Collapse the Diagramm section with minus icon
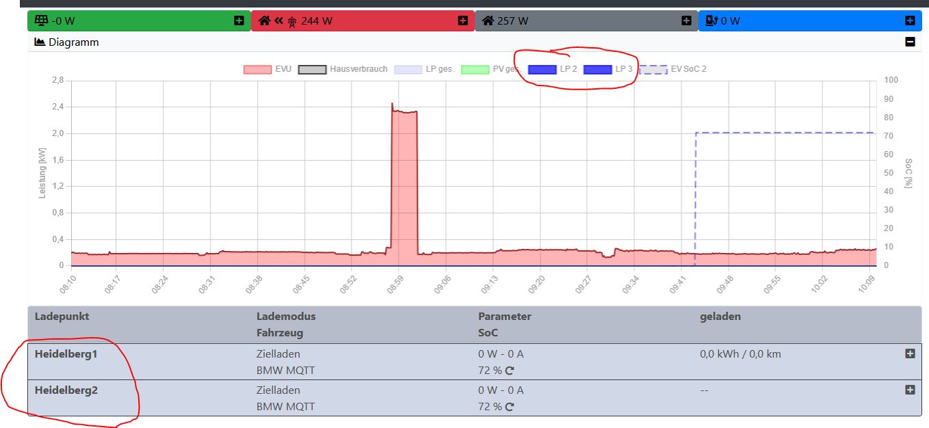The height and width of the screenshot is (428, 929). (x=910, y=42)
